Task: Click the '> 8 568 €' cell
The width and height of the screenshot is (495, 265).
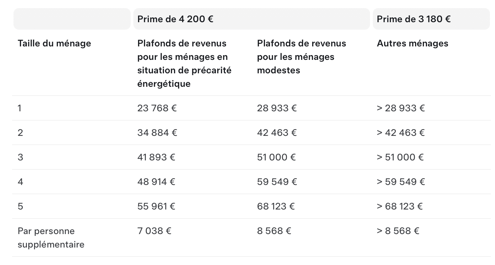Action: [x=398, y=231]
